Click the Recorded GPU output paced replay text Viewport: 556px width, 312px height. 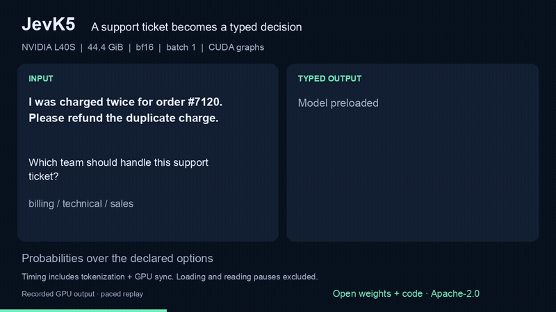point(82,294)
